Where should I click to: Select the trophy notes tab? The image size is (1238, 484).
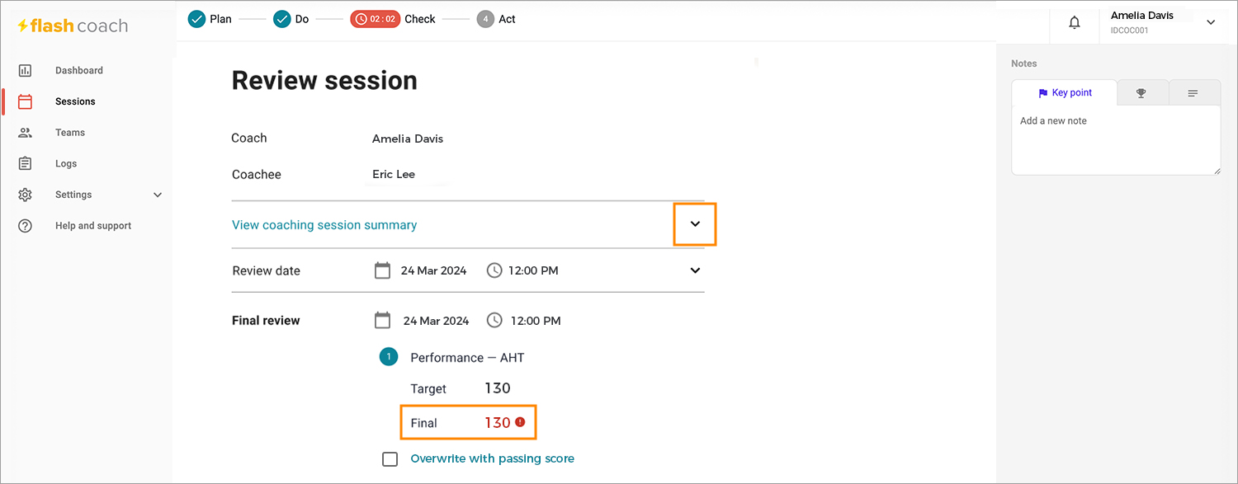(x=1141, y=93)
